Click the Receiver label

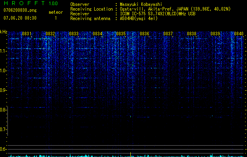80,14
